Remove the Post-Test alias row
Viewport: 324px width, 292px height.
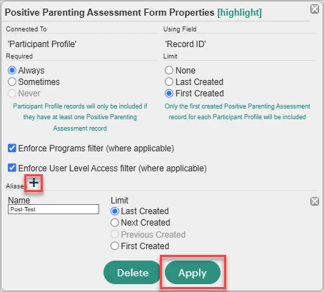click(315, 201)
